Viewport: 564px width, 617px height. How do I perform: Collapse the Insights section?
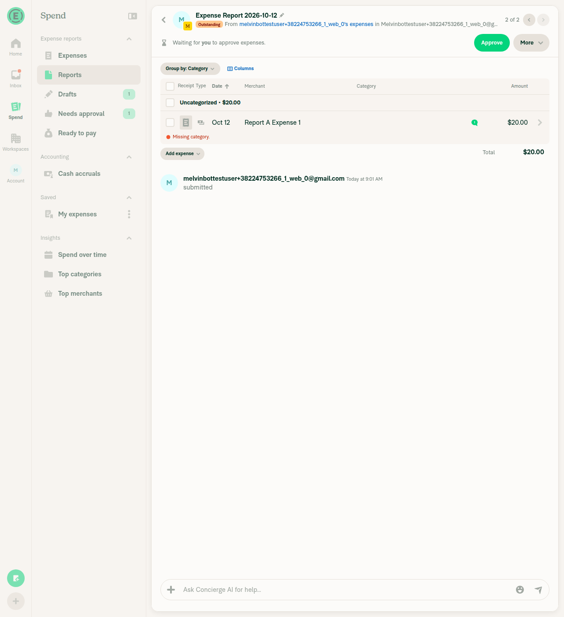tap(129, 238)
